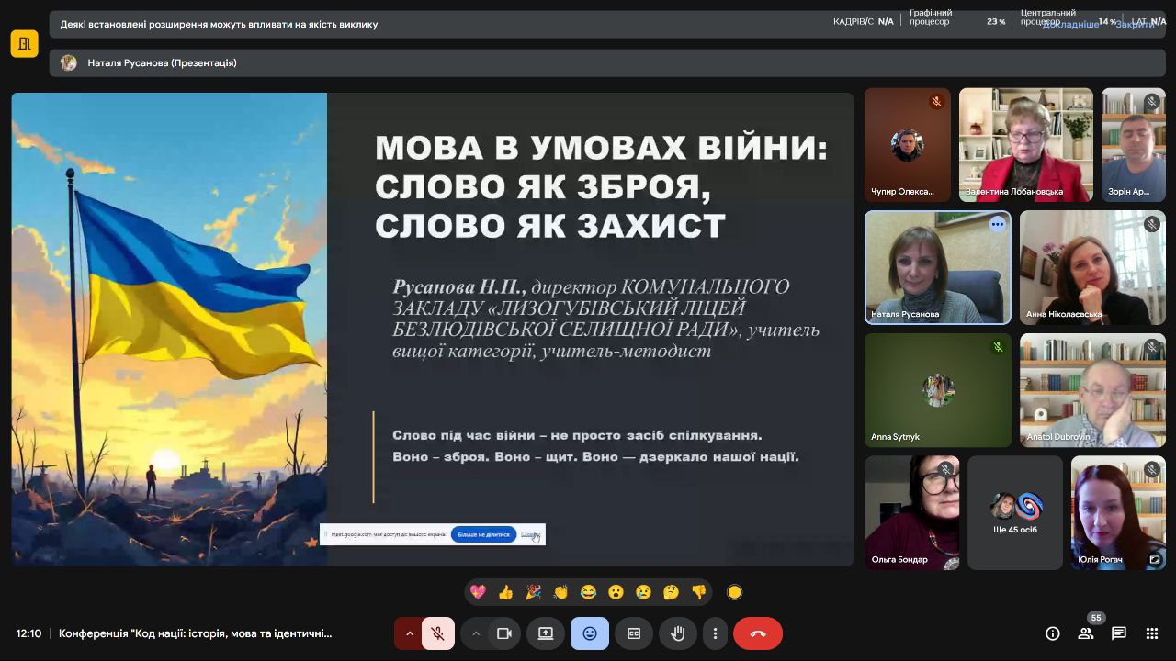Open the "Ще 45 осіб" participants tile
The image size is (1176, 661).
(1015, 512)
